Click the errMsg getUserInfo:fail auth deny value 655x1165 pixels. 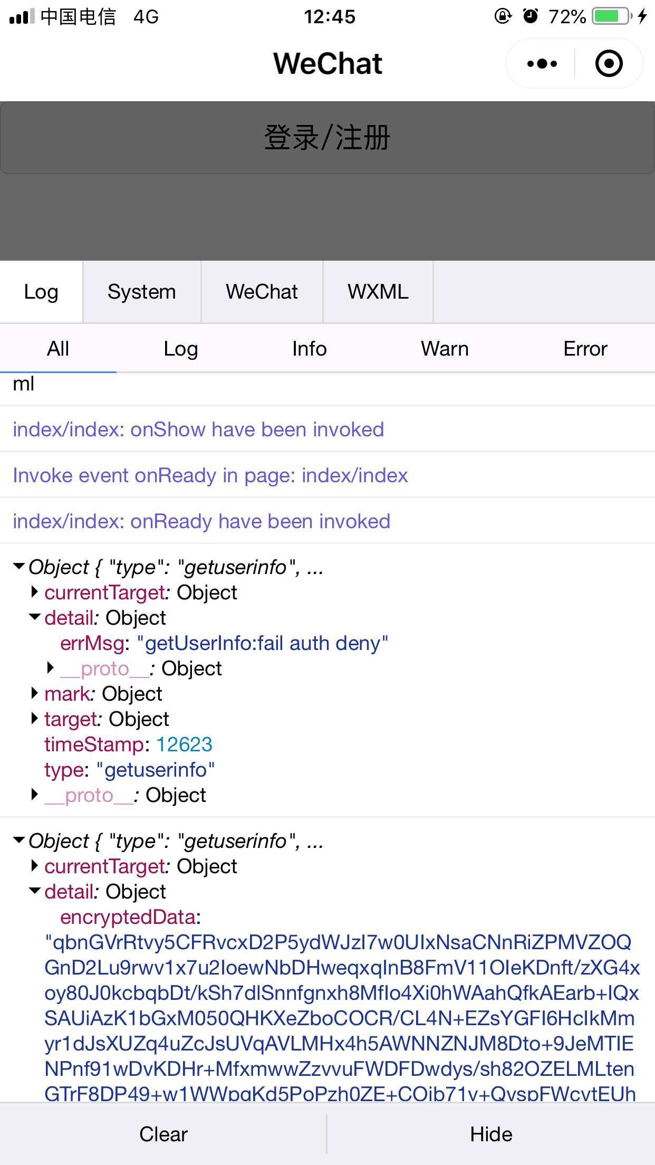263,643
